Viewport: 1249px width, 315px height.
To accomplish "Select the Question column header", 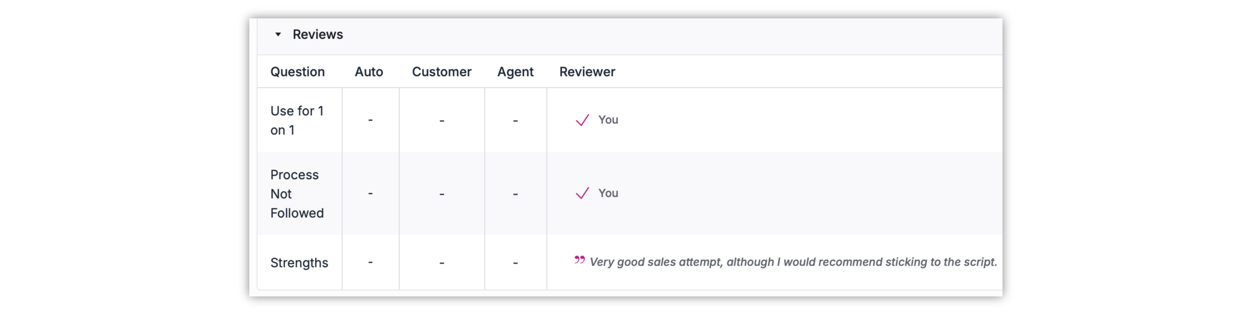I will coord(297,72).
